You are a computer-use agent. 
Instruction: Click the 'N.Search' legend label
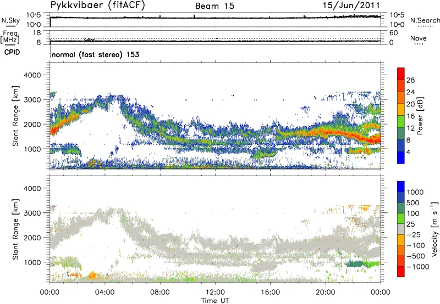pos(425,20)
